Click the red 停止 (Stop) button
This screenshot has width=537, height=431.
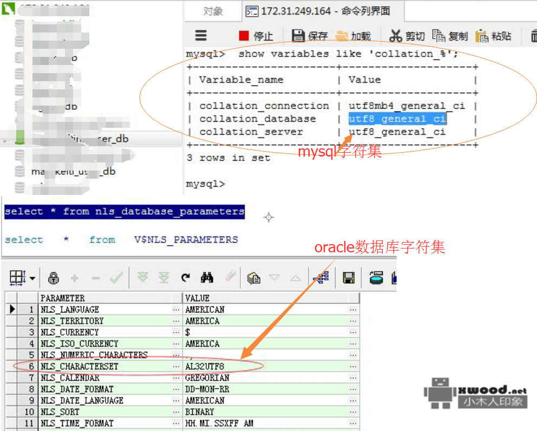[x=256, y=36]
